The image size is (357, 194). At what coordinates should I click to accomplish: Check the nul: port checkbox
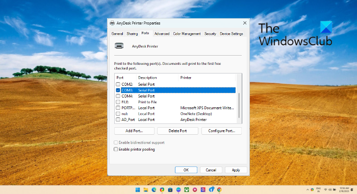click(x=118, y=114)
